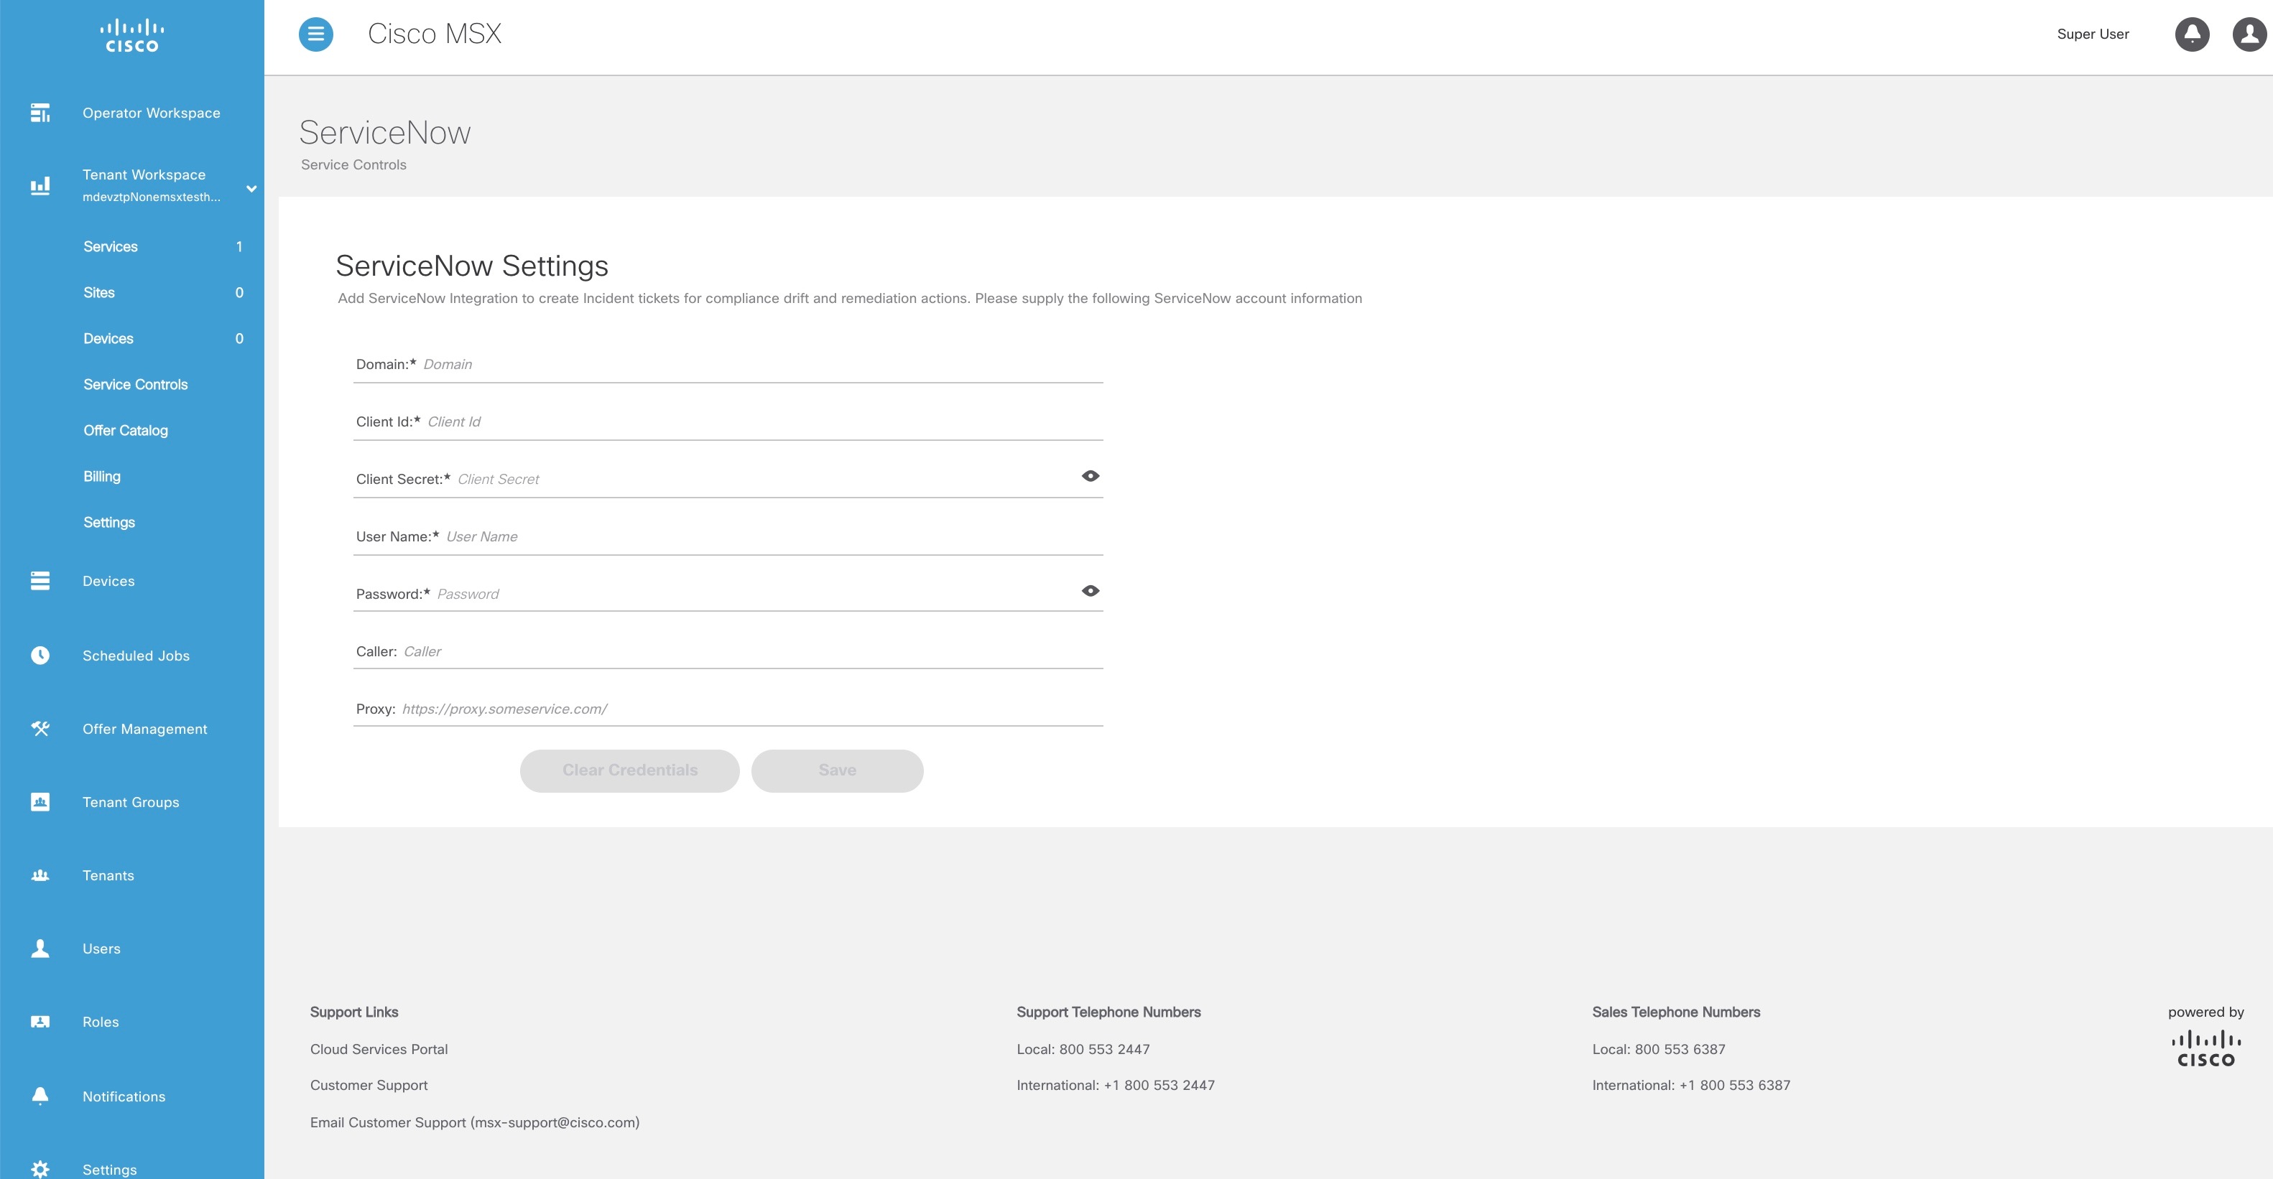Click the Operator Workspace sidebar icon
Screen dimensions: 2273x1179
[x=40, y=113]
